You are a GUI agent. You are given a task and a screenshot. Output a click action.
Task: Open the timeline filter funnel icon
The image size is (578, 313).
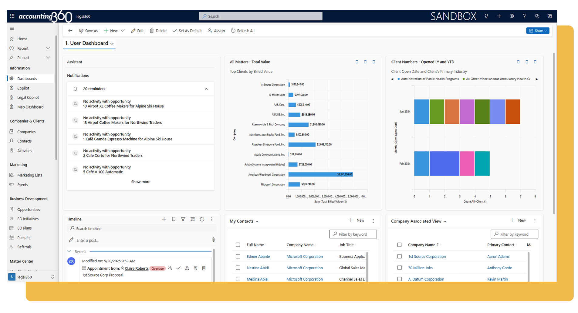click(183, 219)
